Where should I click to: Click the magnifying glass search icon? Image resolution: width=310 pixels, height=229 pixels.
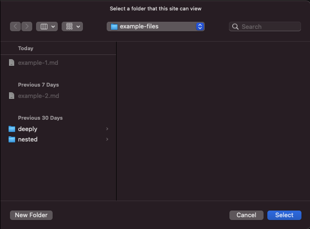coord(235,27)
